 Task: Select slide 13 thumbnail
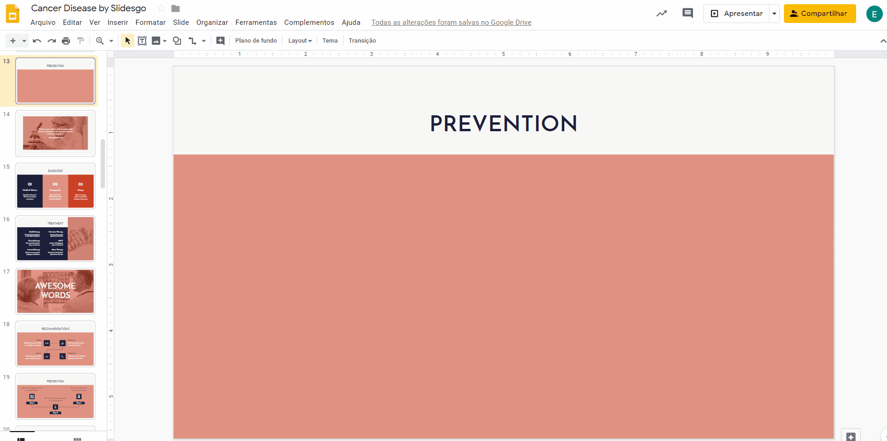pos(55,81)
